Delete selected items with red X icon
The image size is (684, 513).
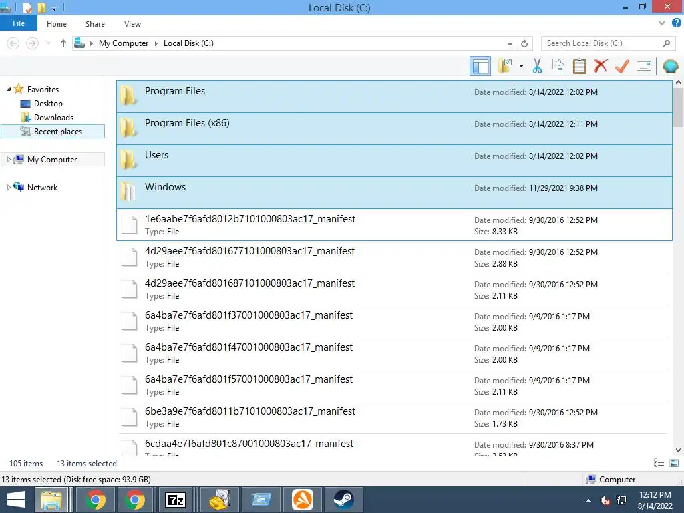pyautogui.click(x=601, y=66)
